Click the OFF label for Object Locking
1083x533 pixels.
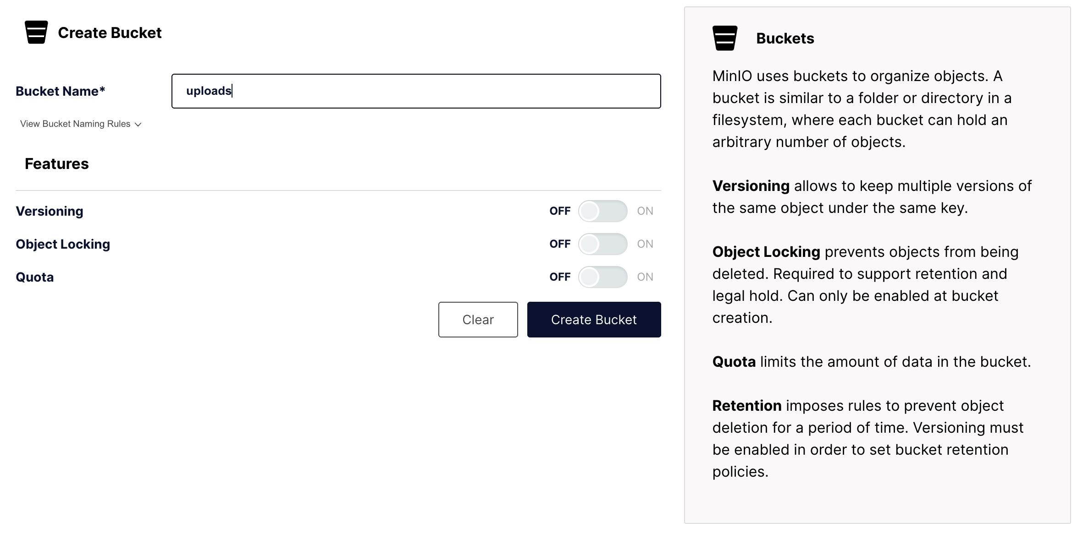[x=560, y=244]
